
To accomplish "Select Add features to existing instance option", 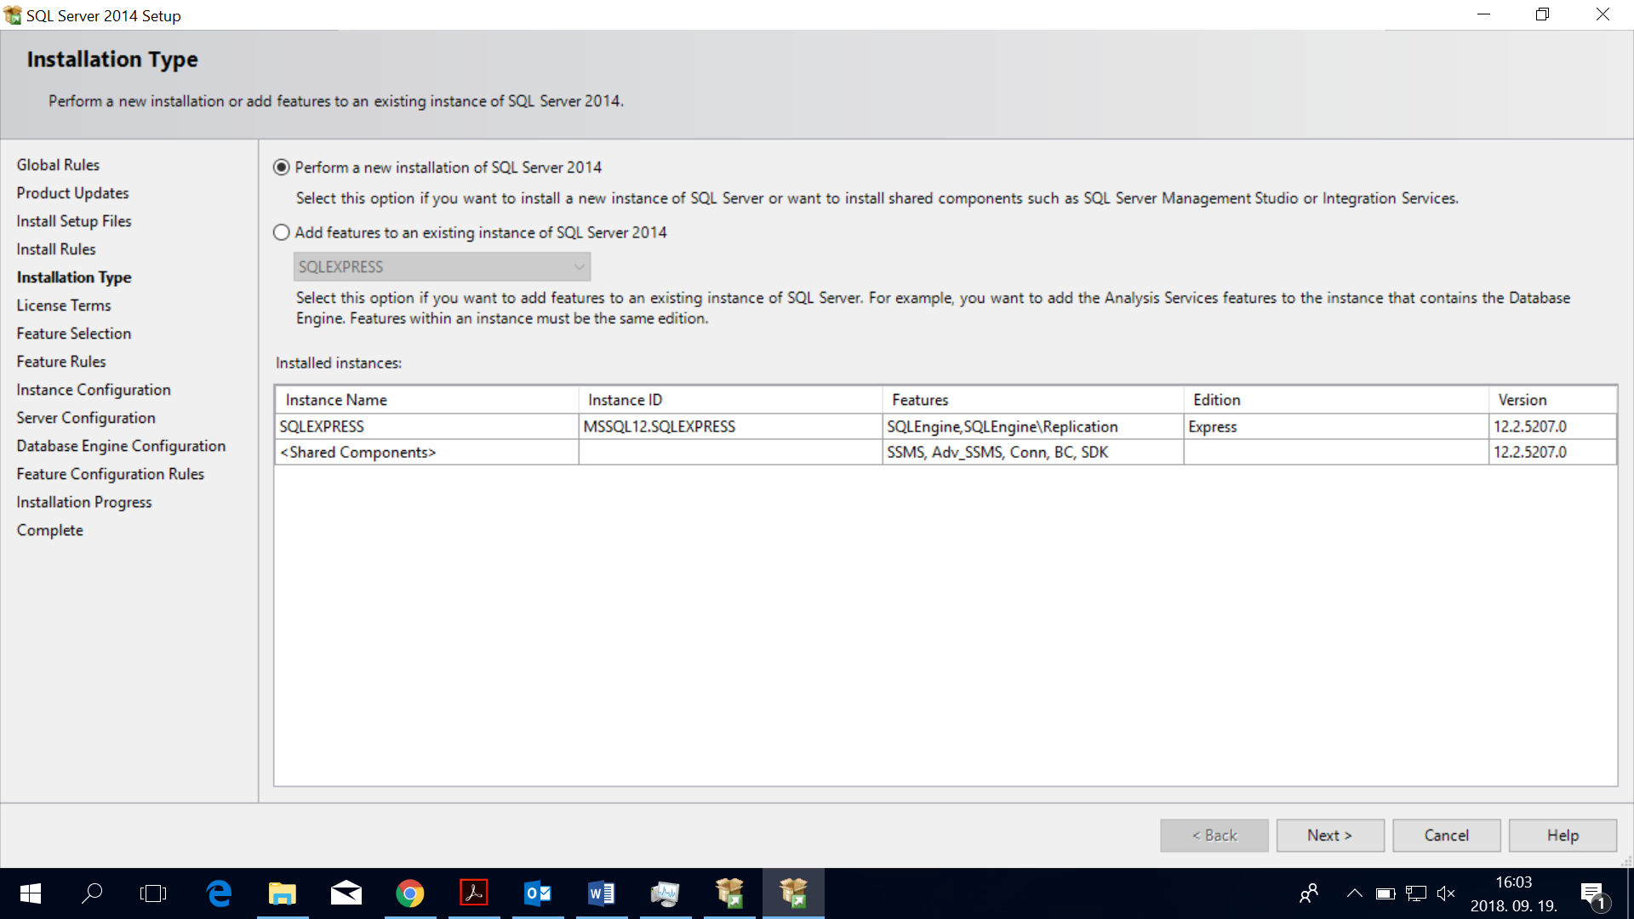I will coord(282,232).
